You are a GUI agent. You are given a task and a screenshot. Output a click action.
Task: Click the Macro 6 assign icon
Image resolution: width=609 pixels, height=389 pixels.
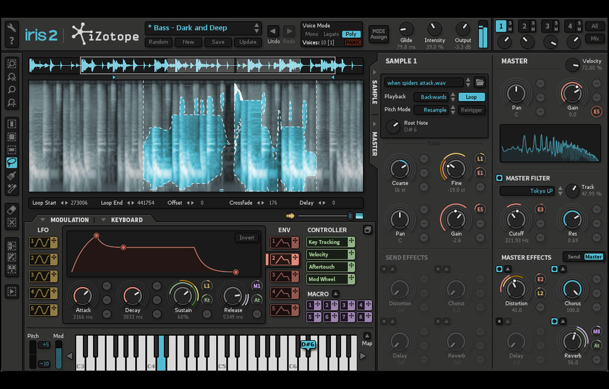tap(335, 316)
